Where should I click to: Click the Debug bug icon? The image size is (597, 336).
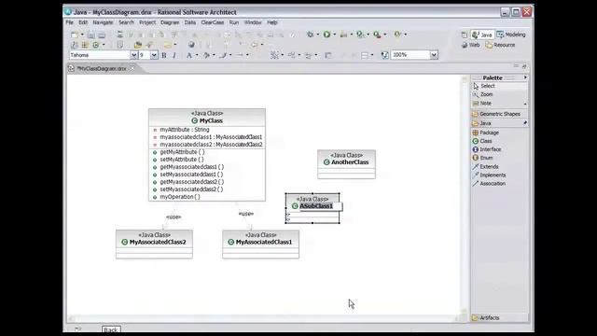coord(311,35)
